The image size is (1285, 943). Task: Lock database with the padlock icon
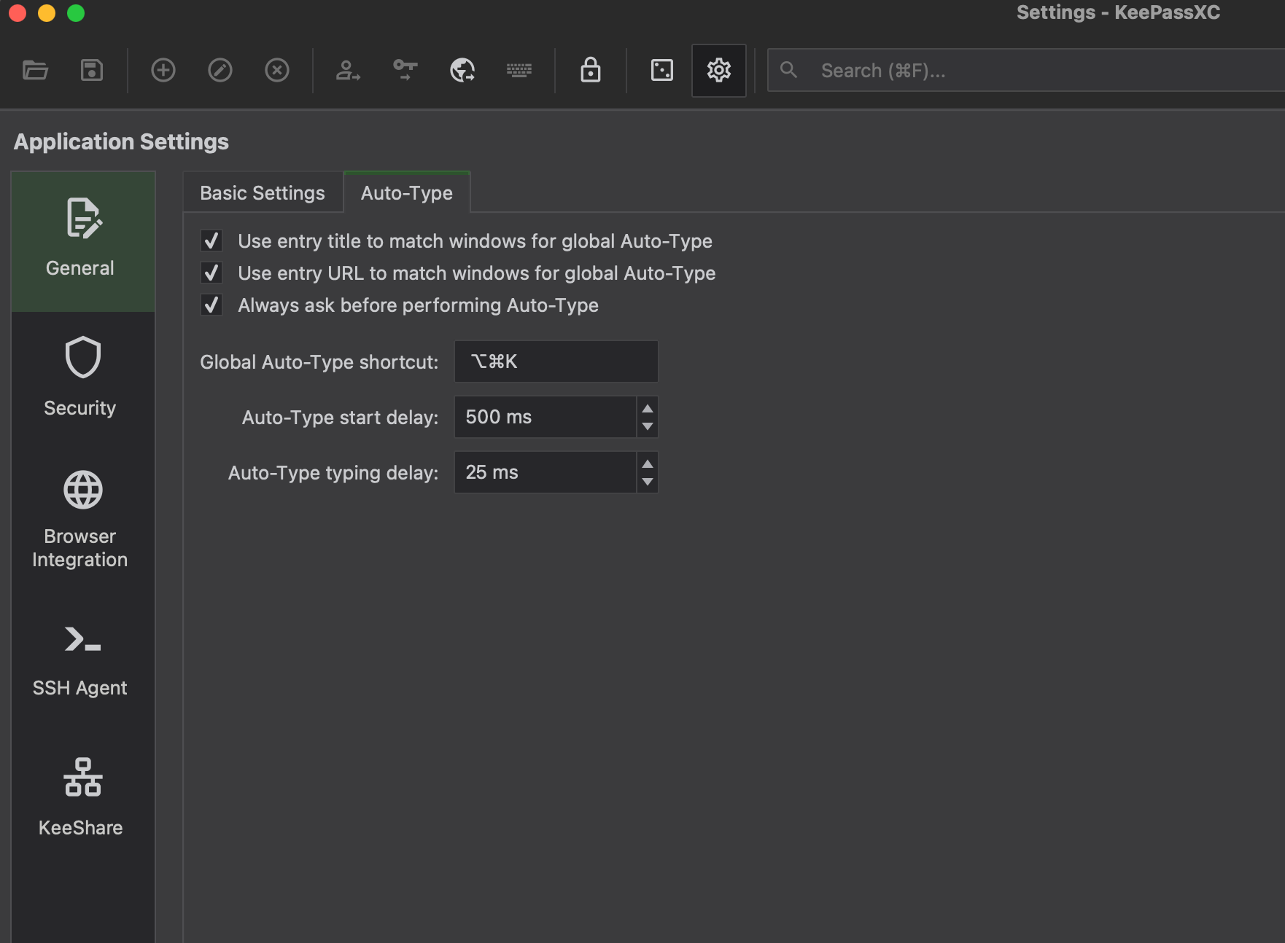click(x=590, y=70)
